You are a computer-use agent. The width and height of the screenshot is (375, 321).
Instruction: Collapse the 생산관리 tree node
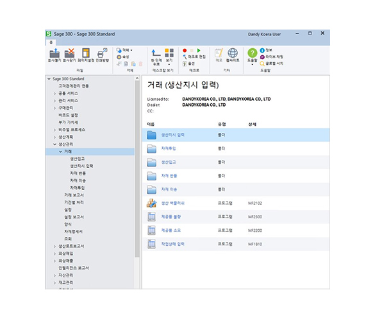coord(54,144)
